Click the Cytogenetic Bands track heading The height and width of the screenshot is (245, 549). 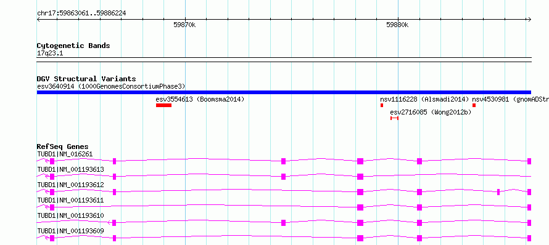(x=73, y=46)
